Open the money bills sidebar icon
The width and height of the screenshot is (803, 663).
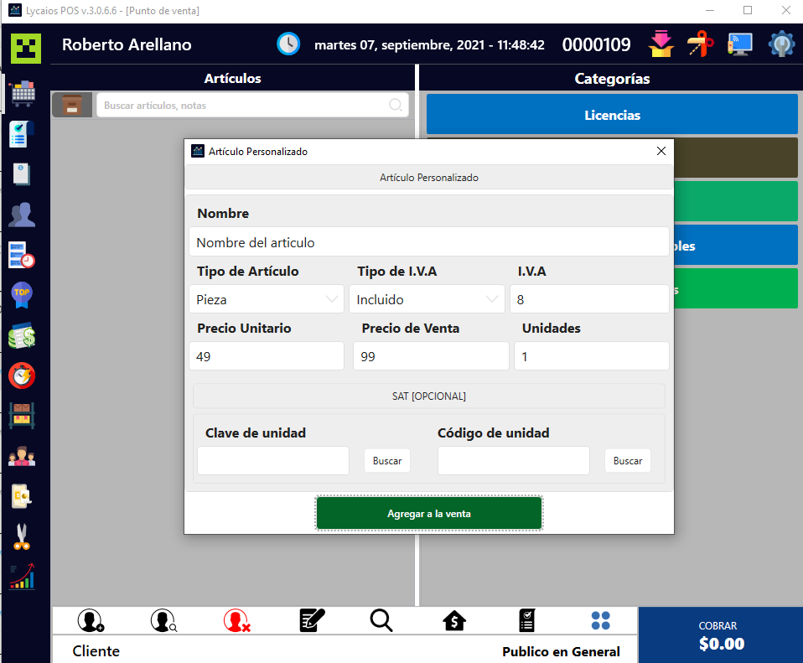(x=23, y=335)
